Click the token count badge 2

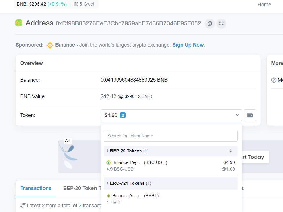point(123,115)
